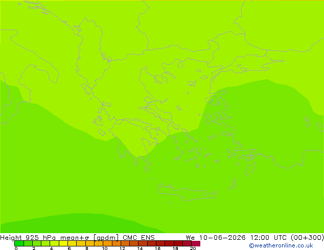Click the 'Height 925 hPa' title text
This screenshot has height=250, width=324.
[x=28, y=237]
